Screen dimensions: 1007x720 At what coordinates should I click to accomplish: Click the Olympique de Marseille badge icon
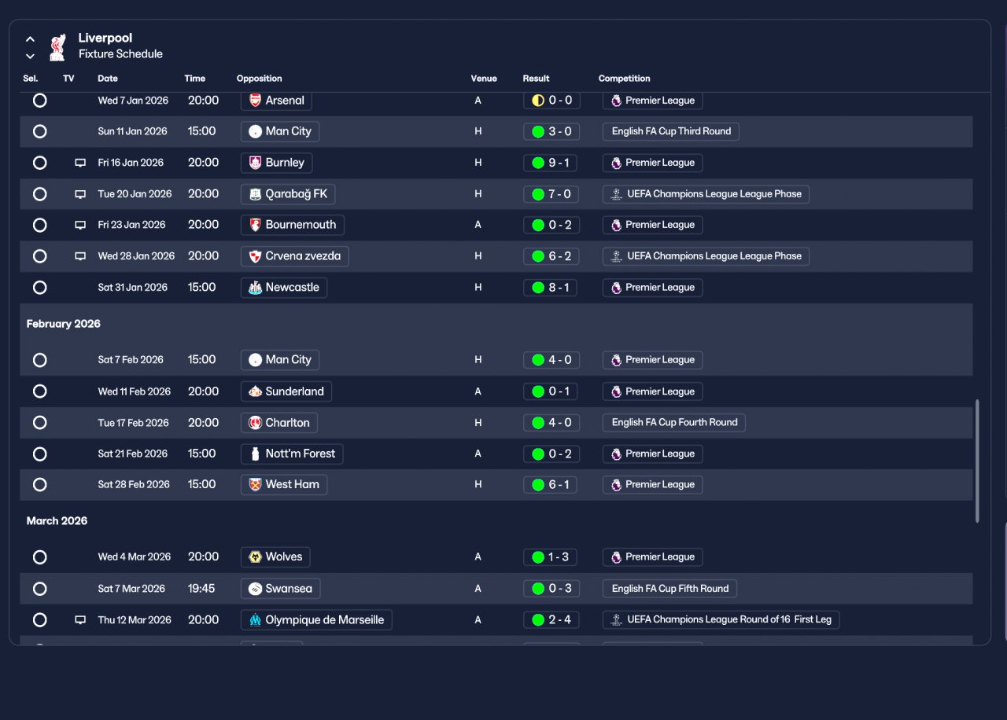[255, 620]
